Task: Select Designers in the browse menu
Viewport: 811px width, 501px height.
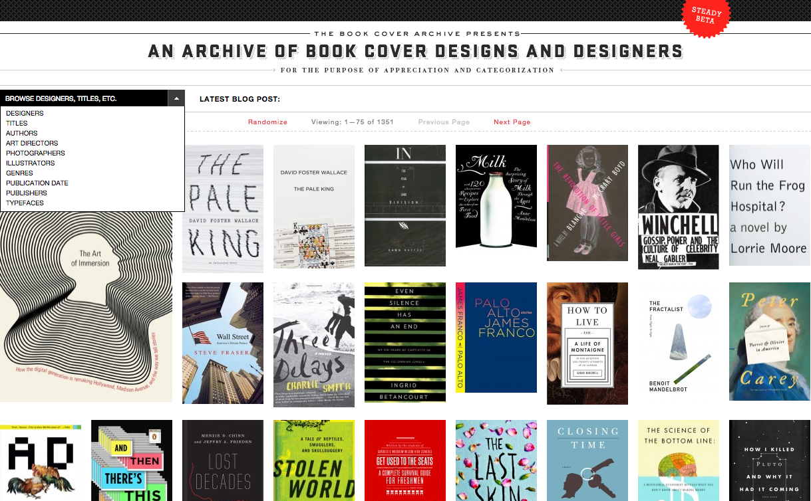Action: [25, 113]
